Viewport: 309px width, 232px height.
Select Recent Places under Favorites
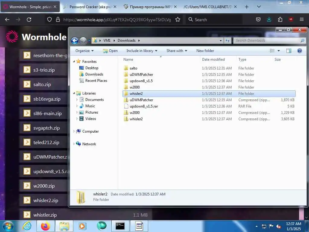pos(93,80)
